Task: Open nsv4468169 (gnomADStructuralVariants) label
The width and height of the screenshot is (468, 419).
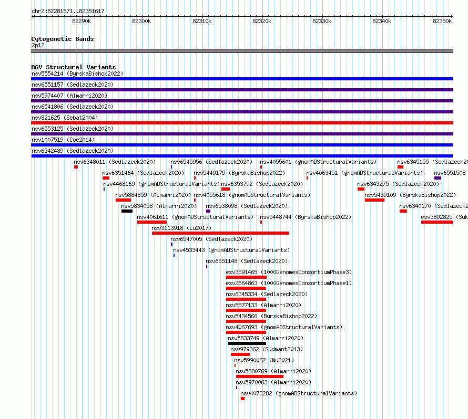Action: pos(161,184)
